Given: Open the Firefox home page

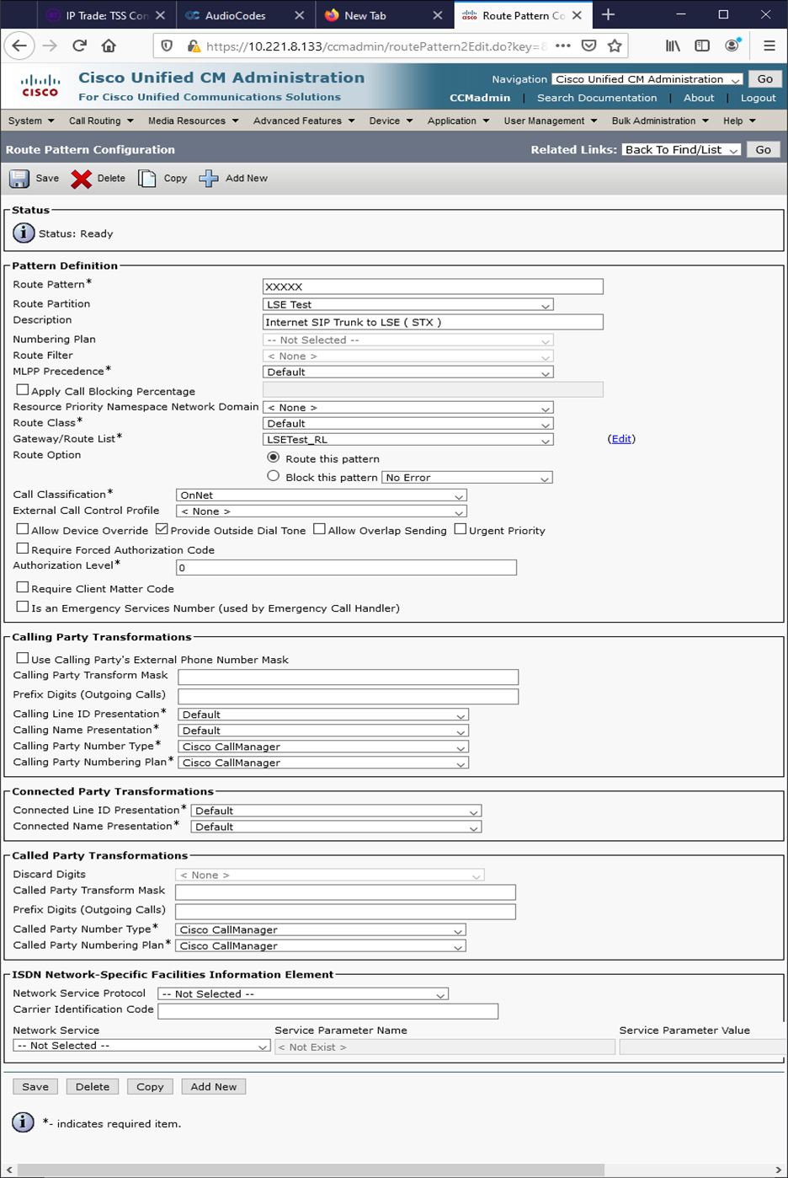Looking at the screenshot, I should click(109, 46).
